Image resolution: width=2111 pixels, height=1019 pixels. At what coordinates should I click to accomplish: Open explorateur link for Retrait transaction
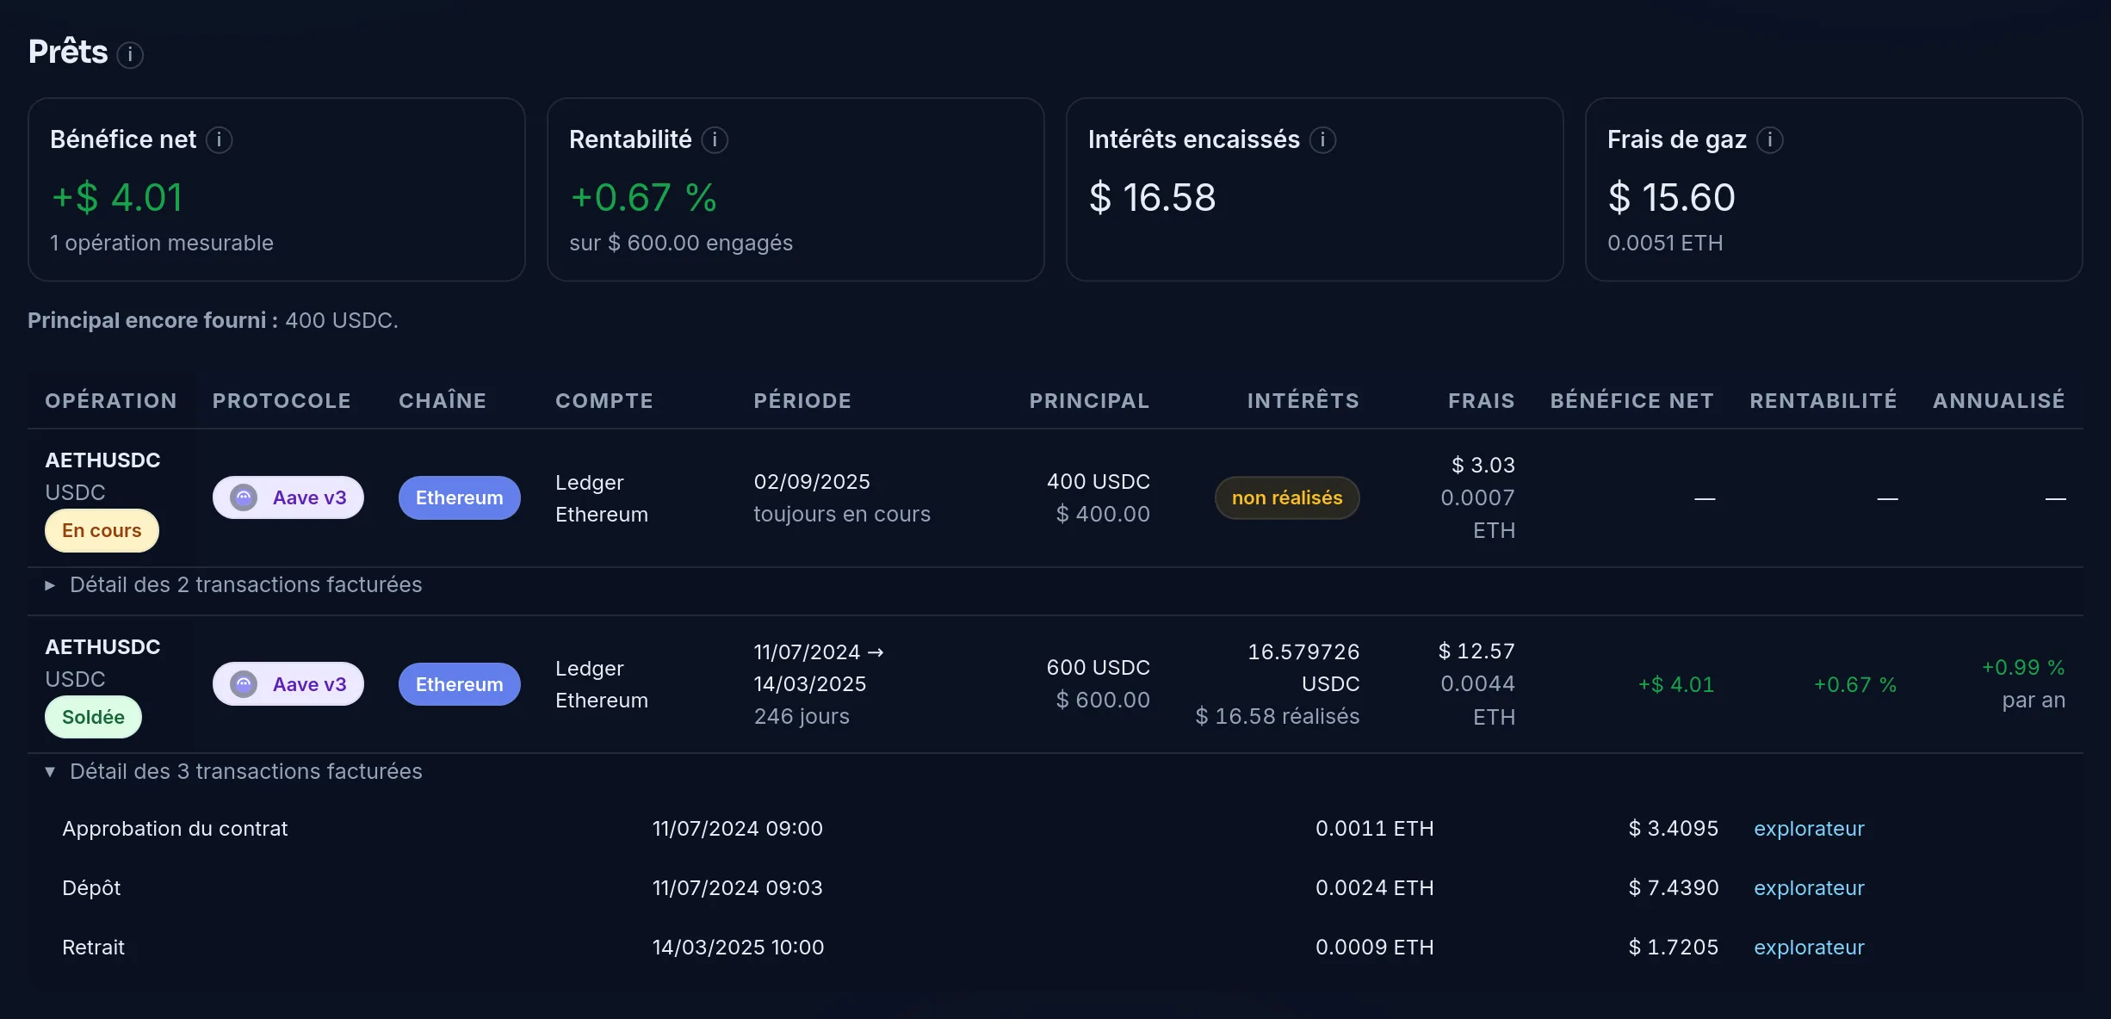[1809, 948]
